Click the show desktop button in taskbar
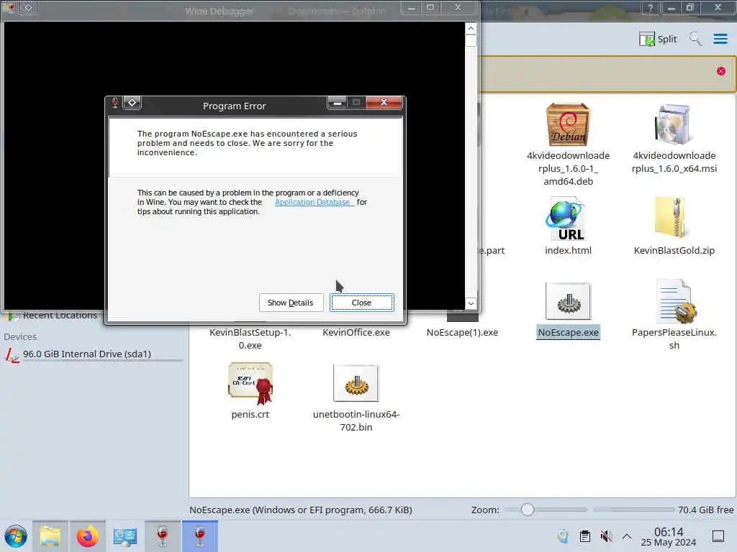This screenshot has height=552, width=737. pyautogui.click(x=718, y=536)
